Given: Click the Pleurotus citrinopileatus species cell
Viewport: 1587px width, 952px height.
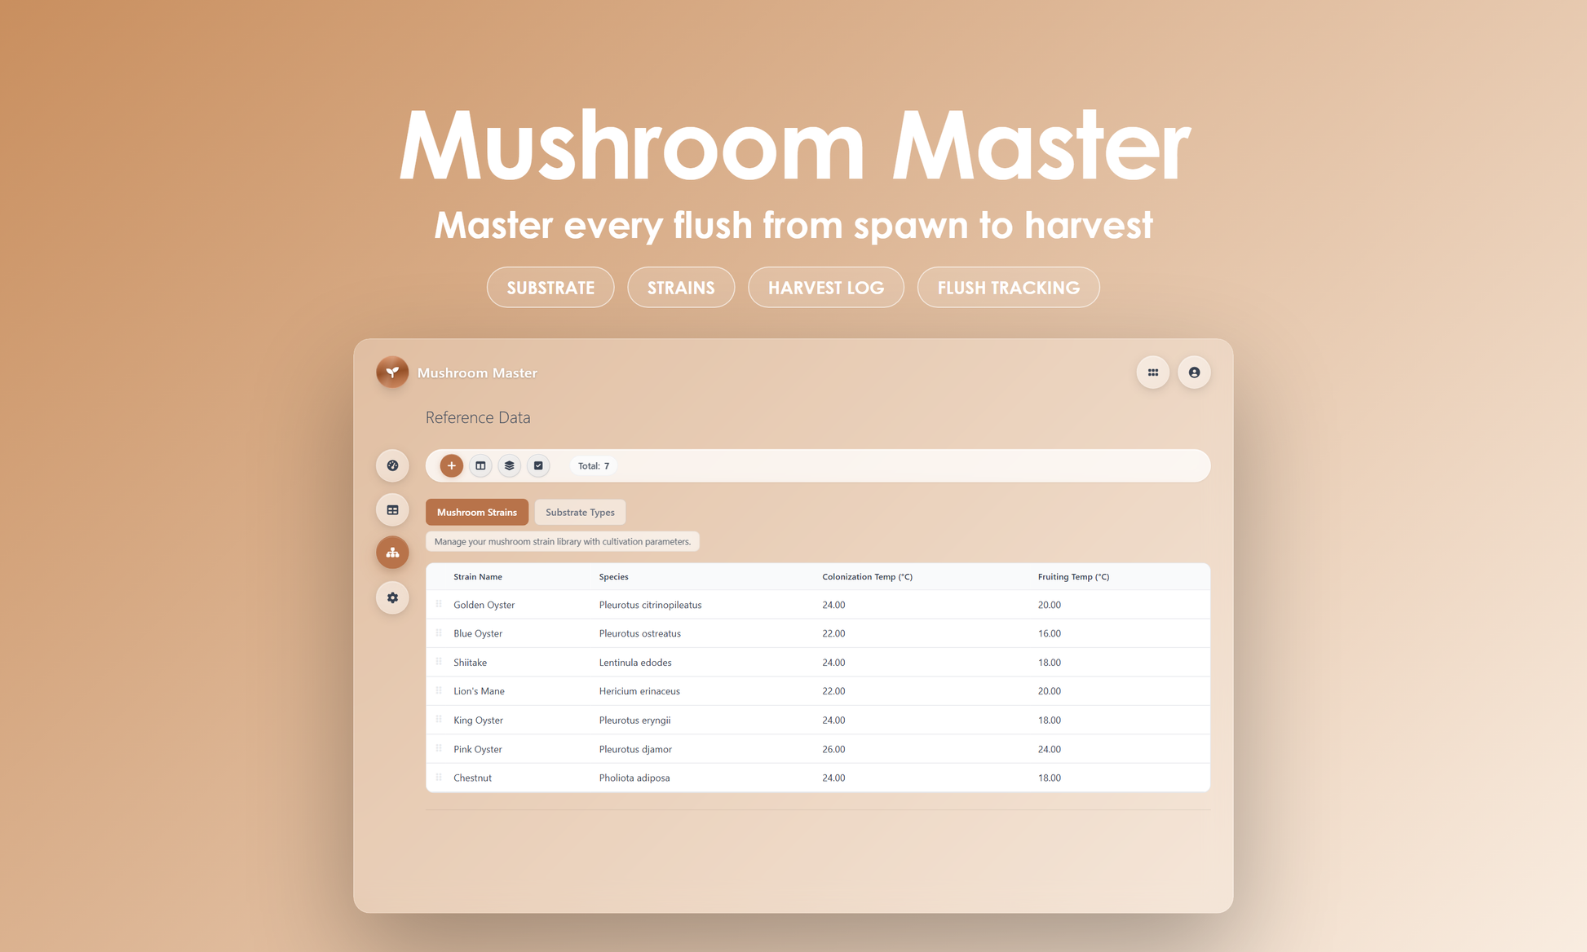Looking at the screenshot, I should (x=650, y=605).
